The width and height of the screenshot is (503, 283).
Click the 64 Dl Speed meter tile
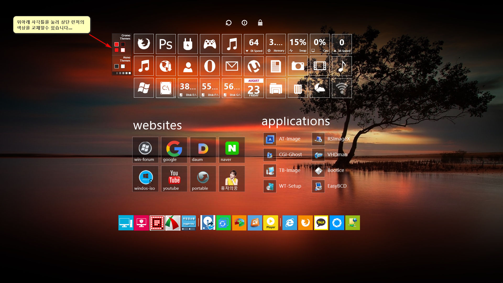click(254, 44)
